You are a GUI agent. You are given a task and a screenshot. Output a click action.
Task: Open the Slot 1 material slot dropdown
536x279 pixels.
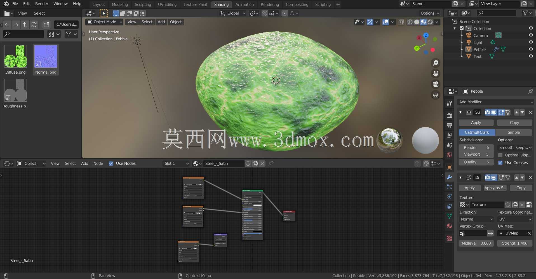(x=176, y=163)
